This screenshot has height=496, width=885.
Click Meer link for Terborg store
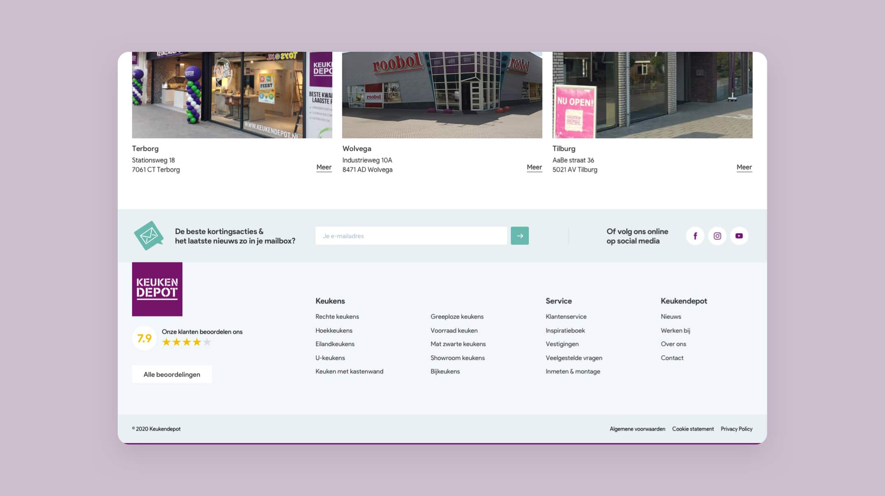(x=324, y=167)
